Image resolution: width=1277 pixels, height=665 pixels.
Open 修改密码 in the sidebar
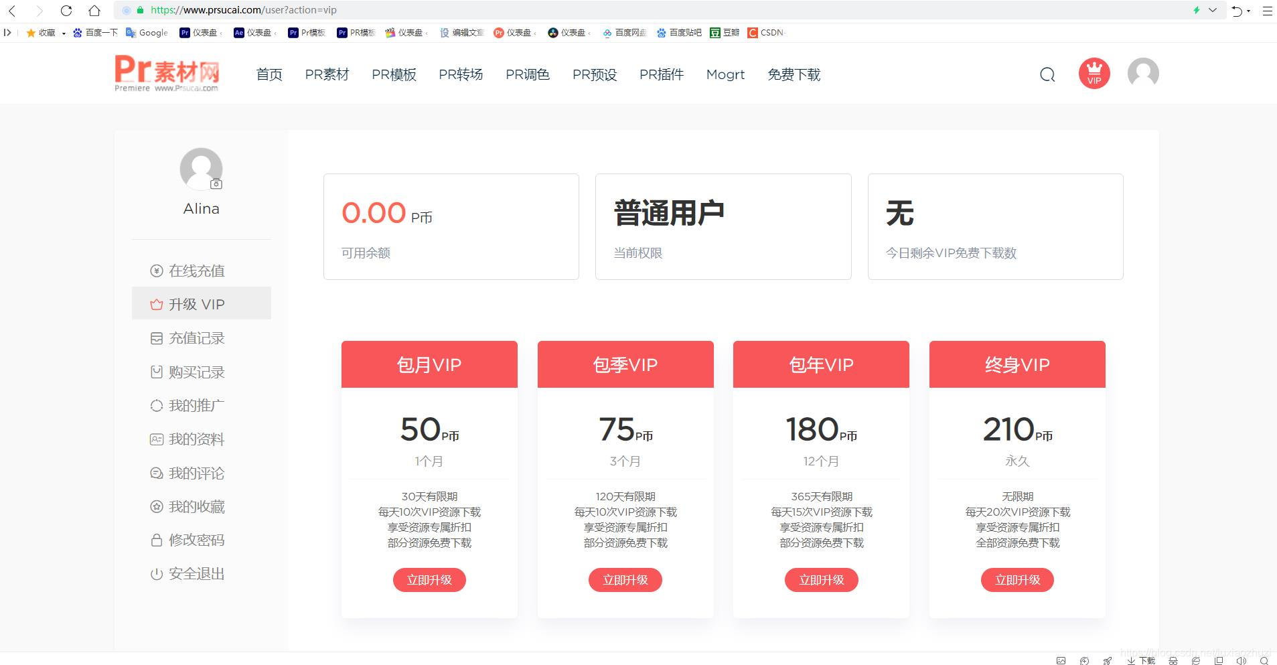coord(202,540)
